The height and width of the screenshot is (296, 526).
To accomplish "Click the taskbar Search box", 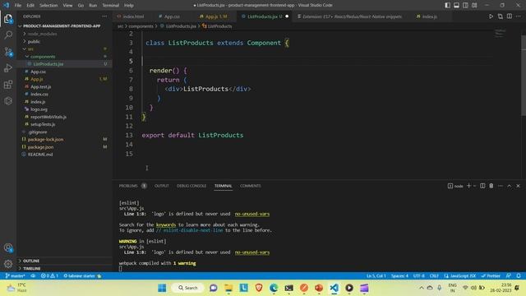I will tap(188, 288).
